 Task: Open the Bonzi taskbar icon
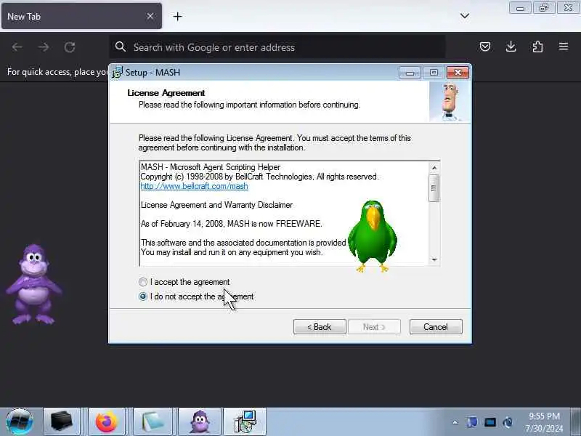tap(200, 421)
